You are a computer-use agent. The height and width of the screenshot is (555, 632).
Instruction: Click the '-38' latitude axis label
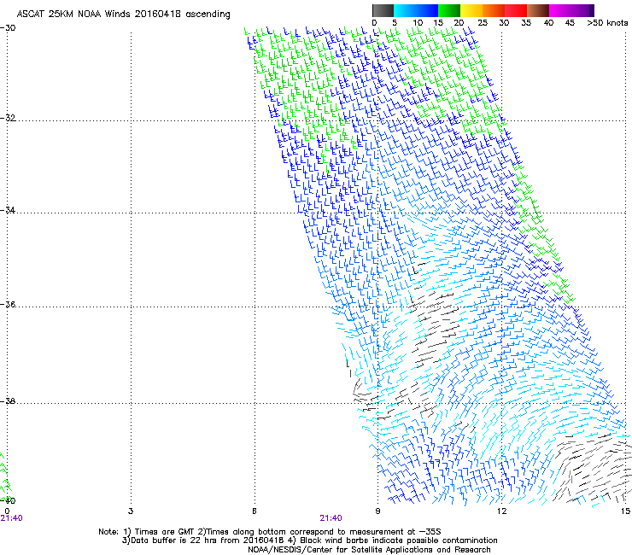click(8, 401)
